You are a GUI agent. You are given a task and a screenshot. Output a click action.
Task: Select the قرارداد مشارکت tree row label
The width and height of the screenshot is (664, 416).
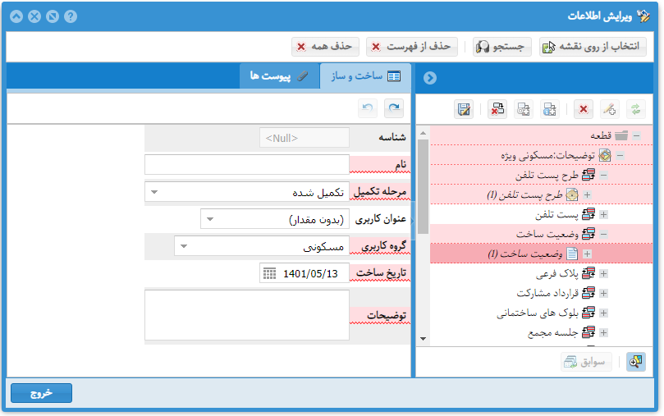(x=547, y=293)
